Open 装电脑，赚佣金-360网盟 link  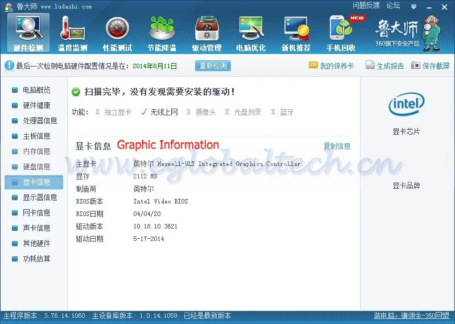pyautogui.click(x=411, y=315)
